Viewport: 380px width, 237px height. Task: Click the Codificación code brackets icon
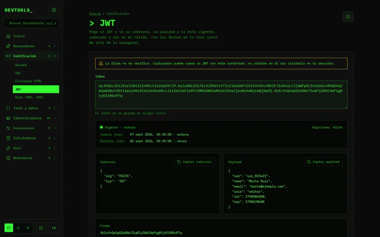8,56
